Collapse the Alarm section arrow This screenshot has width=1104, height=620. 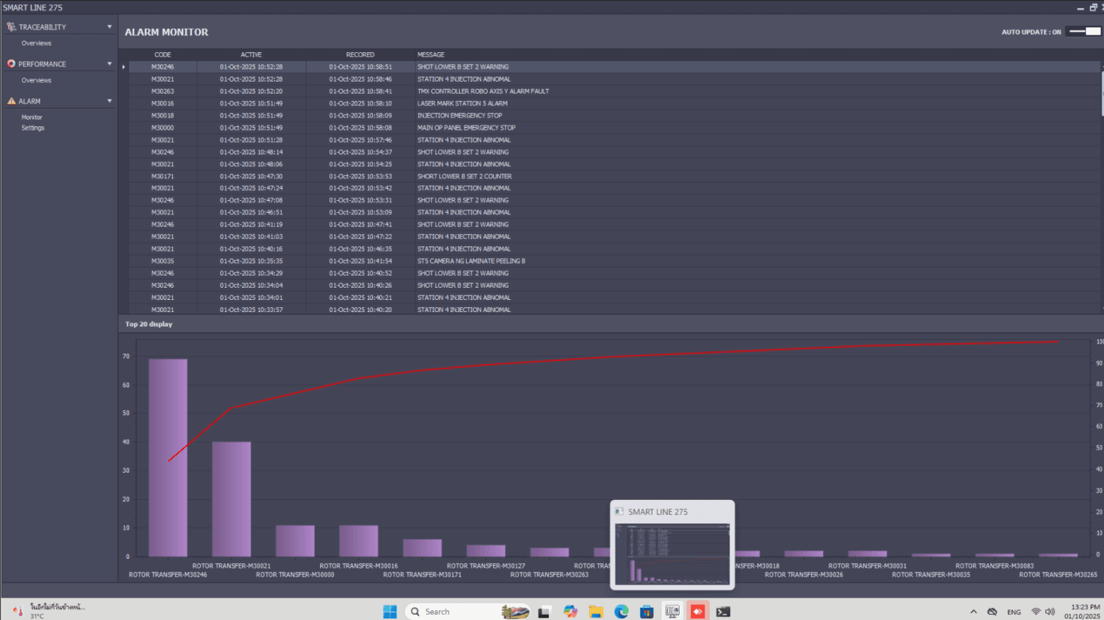point(109,101)
